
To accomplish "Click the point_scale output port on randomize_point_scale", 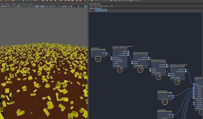I will pos(167,67).
